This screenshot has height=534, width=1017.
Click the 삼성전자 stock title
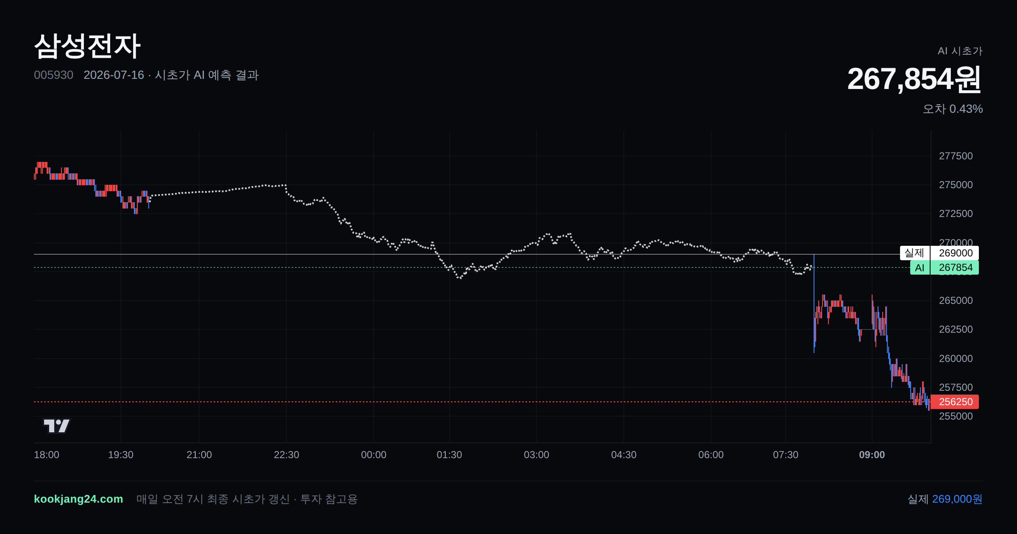point(87,46)
